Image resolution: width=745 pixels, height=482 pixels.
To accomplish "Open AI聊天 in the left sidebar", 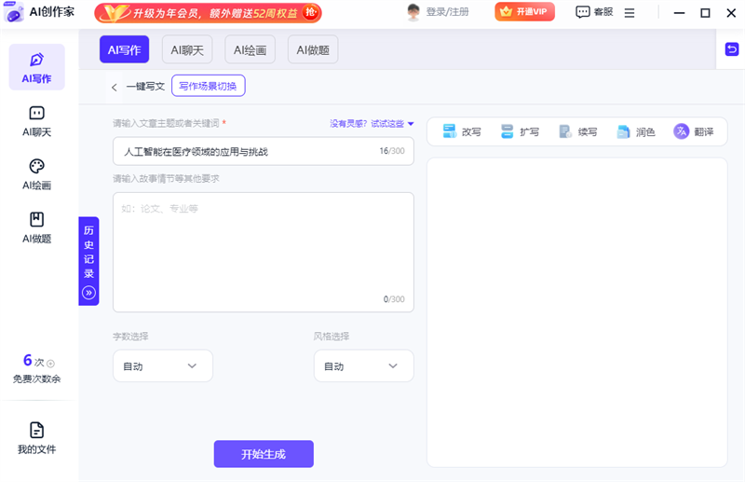I will pyautogui.click(x=36, y=120).
